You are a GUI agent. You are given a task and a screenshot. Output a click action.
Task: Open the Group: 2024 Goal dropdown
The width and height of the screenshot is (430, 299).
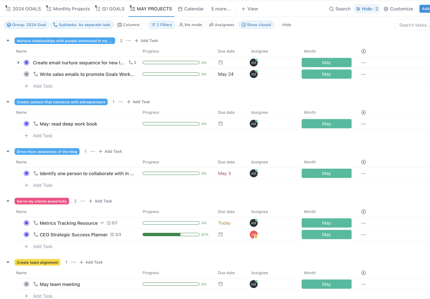pos(27,25)
